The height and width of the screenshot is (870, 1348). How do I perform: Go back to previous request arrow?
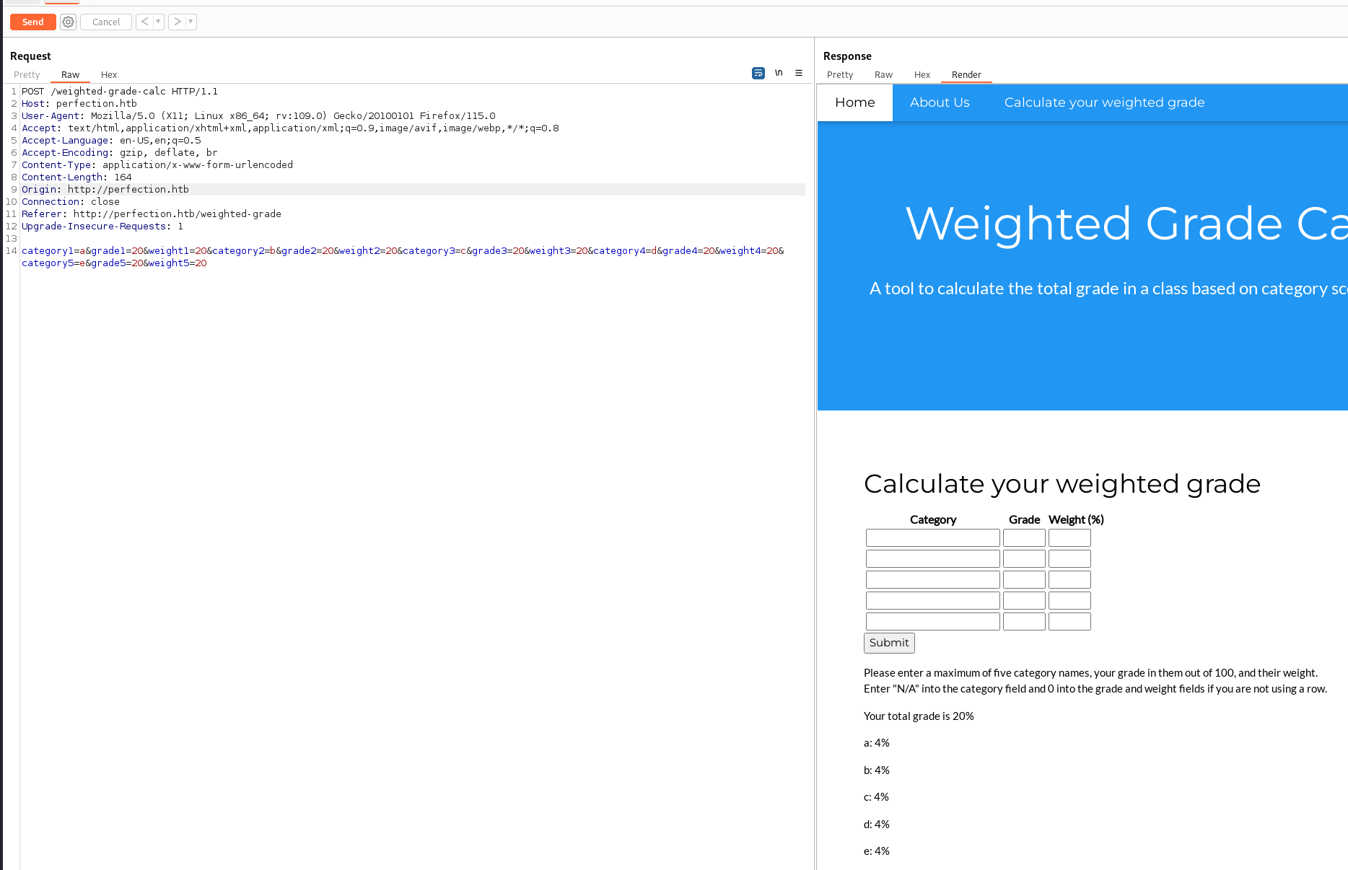(145, 22)
